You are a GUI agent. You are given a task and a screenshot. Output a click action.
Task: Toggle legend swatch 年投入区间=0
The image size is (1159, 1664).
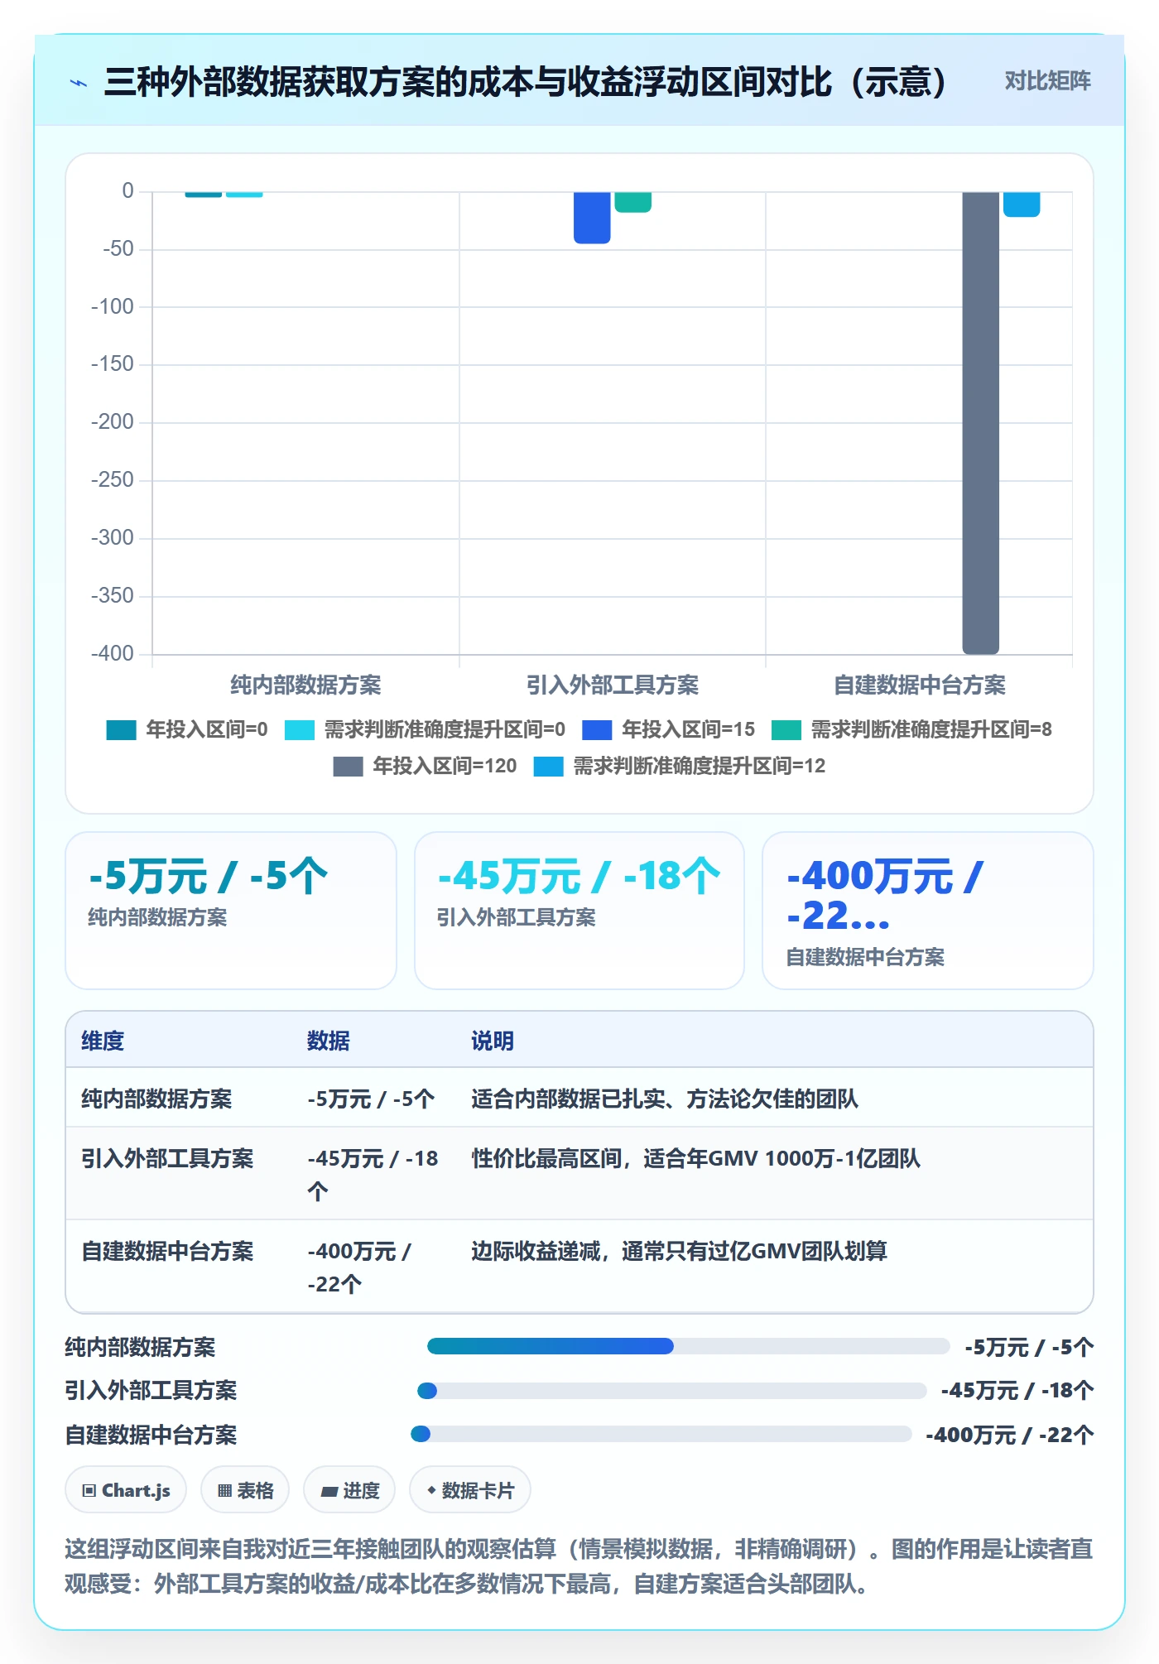pos(121,730)
